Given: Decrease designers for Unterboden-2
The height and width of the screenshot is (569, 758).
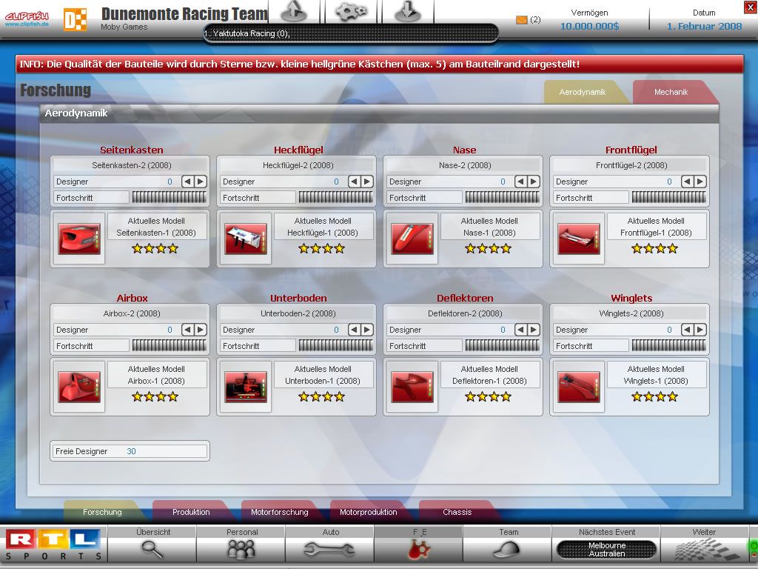Looking at the screenshot, I should pos(355,330).
